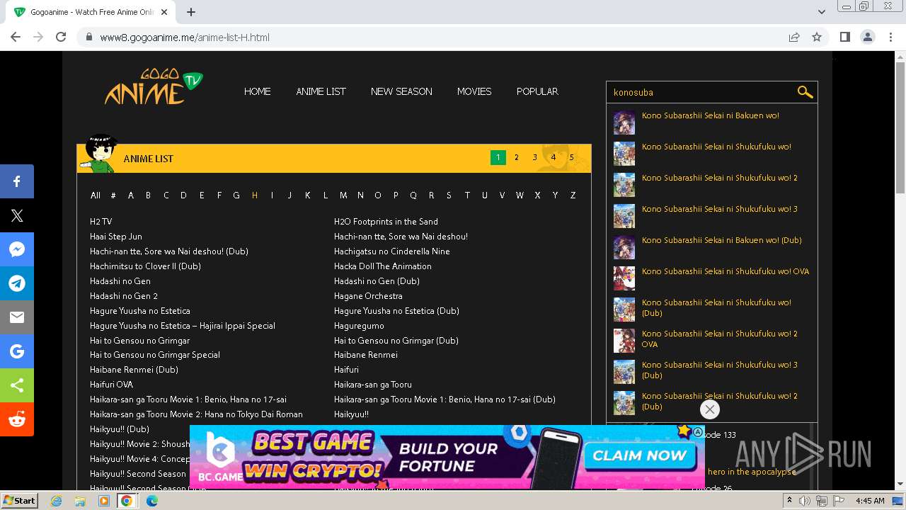
Task: Go to page 2 of list
Action: 517,157
